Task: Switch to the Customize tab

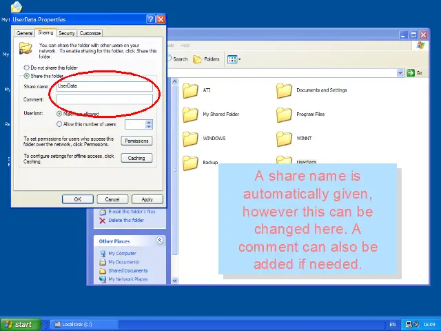Action: (90, 33)
